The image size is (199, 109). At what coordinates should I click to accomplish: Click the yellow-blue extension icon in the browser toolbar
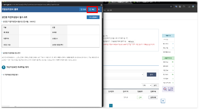180,7
